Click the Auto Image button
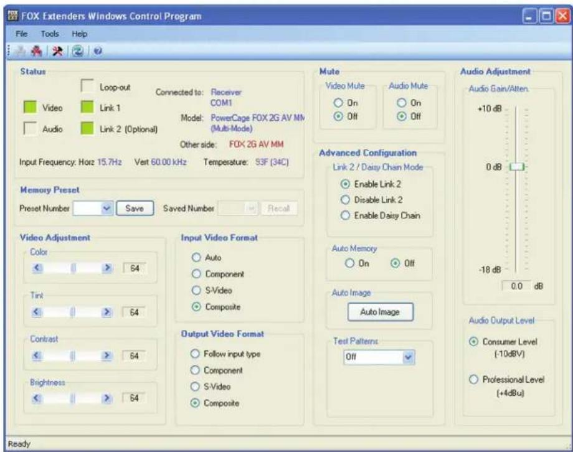Image resolution: width=573 pixels, height=452 pixels. pyautogui.click(x=380, y=312)
